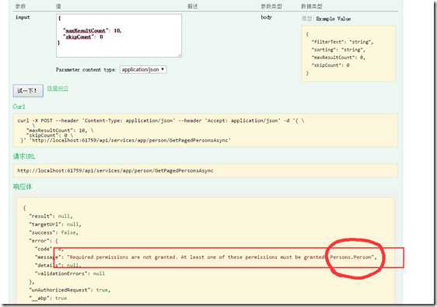Click the data type column header

[312, 6]
